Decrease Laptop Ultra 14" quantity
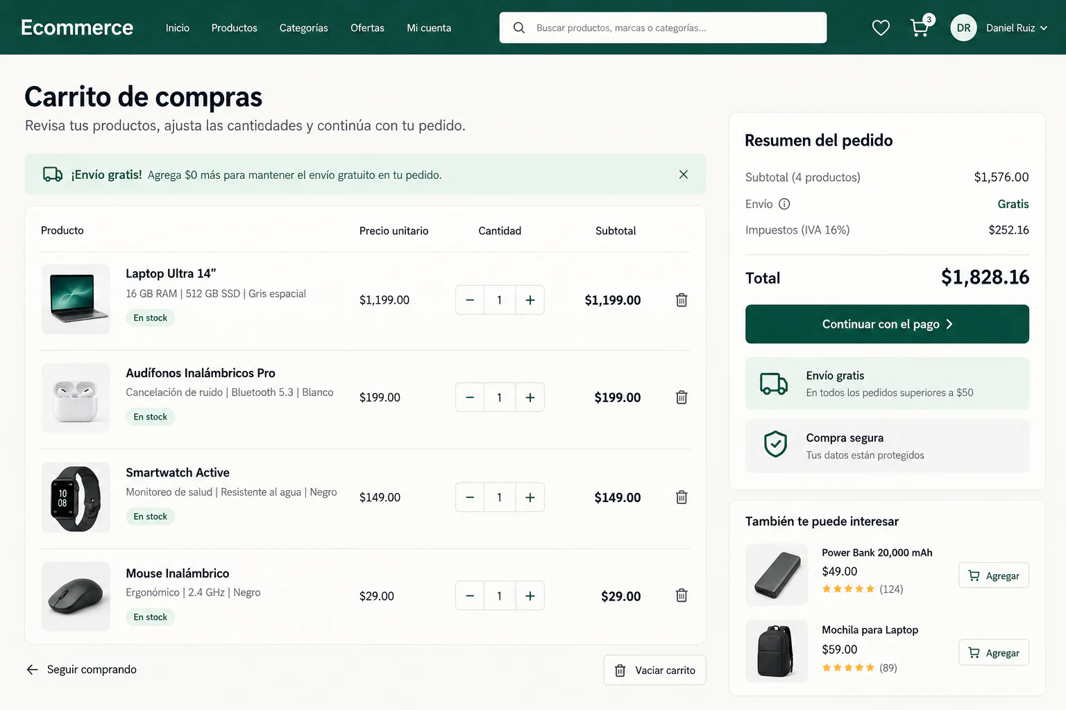The width and height of the screenshot is (1066, 710). tap(470, 300)
